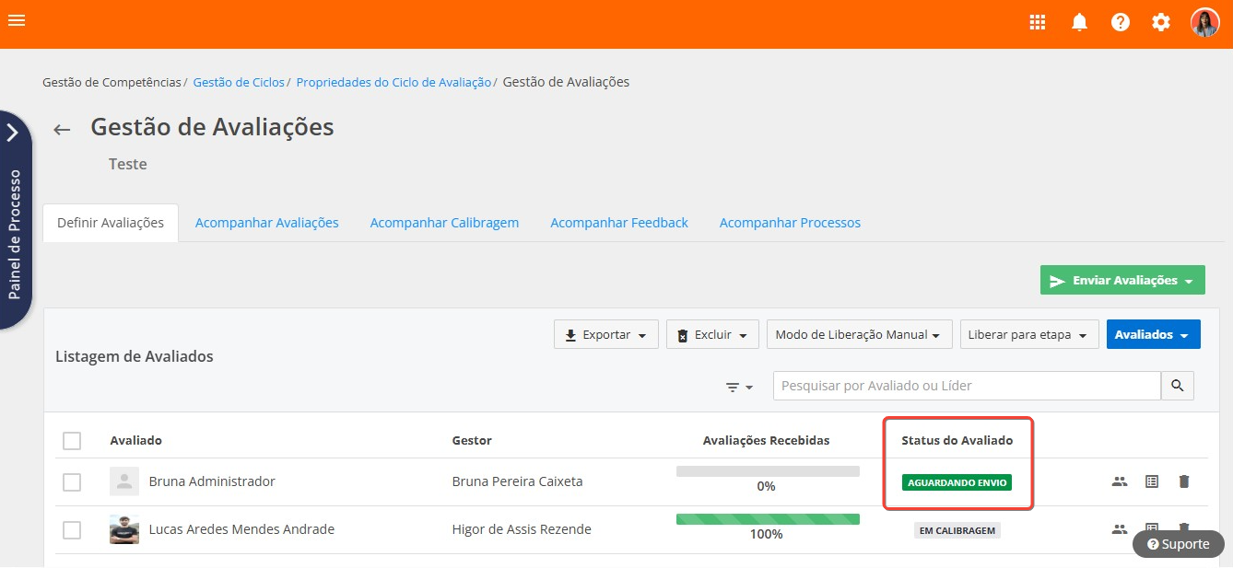This screenshot has width=1233, height=568.
Task: Click the Pesquisar por Avaliado search field
Action: click(x=966, y=386)
